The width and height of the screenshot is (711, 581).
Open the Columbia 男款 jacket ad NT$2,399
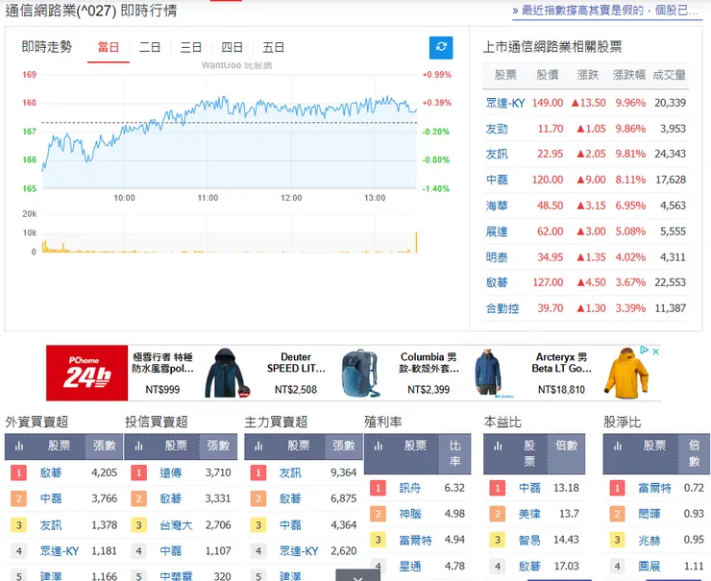click(455, 373)
